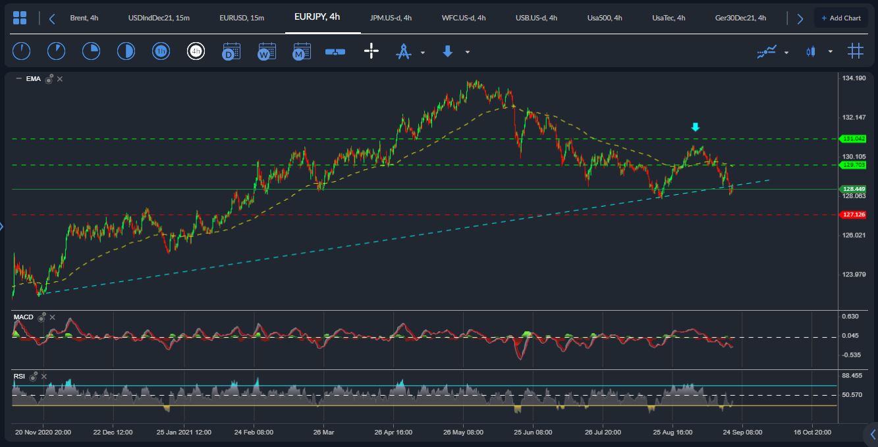Switch to the Ger30Dec21, 4h tab

click(740, 18)
